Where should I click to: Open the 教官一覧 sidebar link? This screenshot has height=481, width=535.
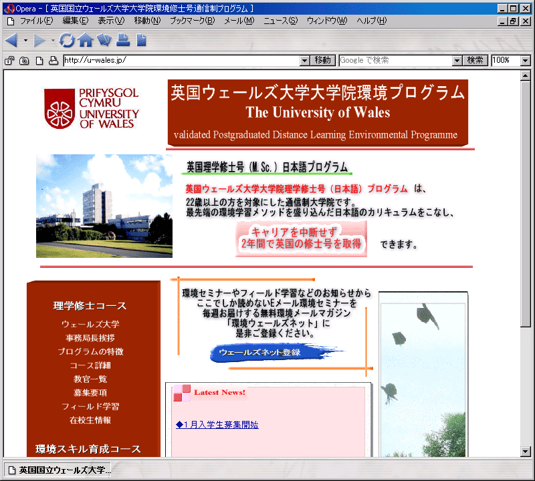(90, 379)
